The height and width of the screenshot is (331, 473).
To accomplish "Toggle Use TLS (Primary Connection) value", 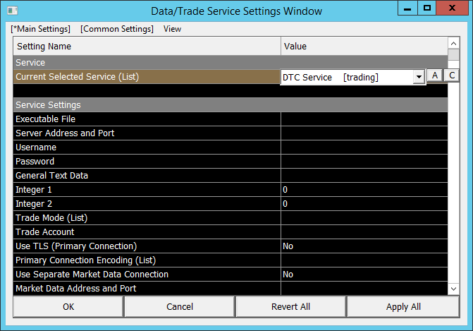I will click(364, 246).
